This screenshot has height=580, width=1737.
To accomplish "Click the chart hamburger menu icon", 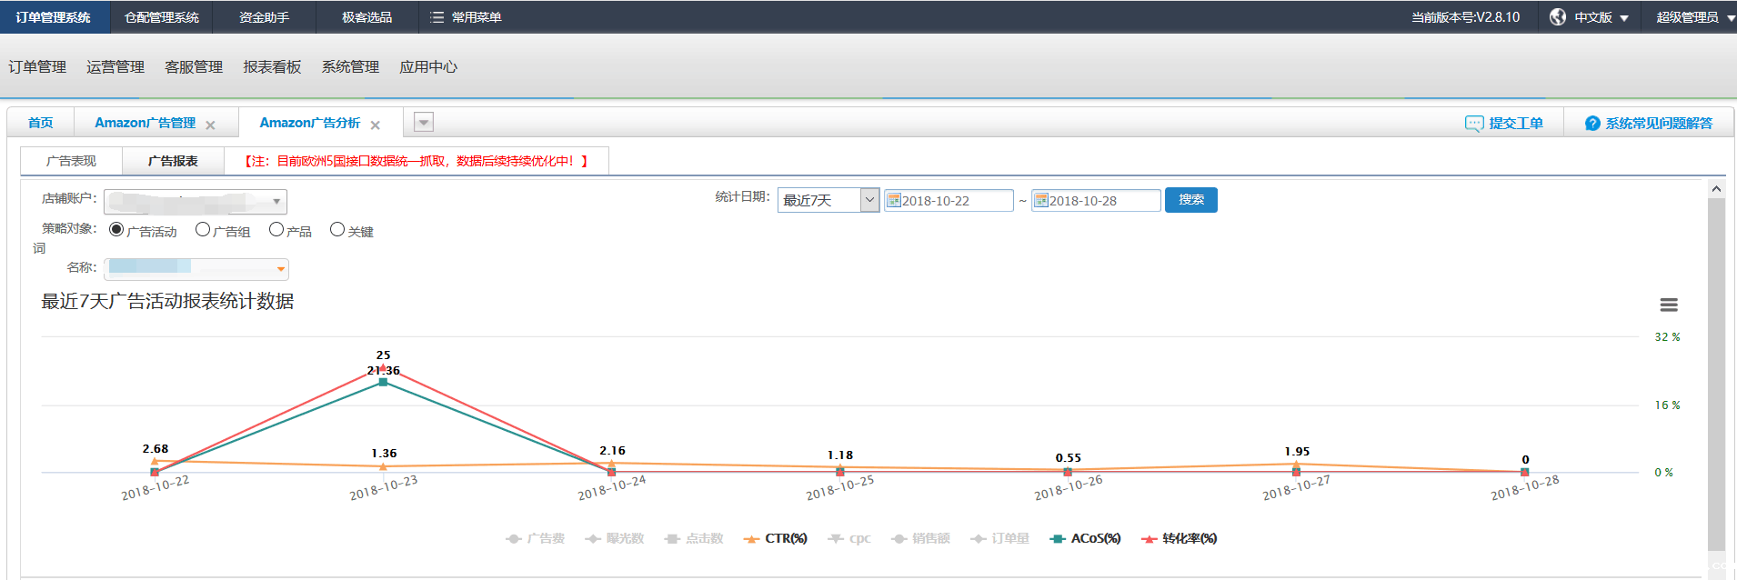I will tap(1668, 305).
